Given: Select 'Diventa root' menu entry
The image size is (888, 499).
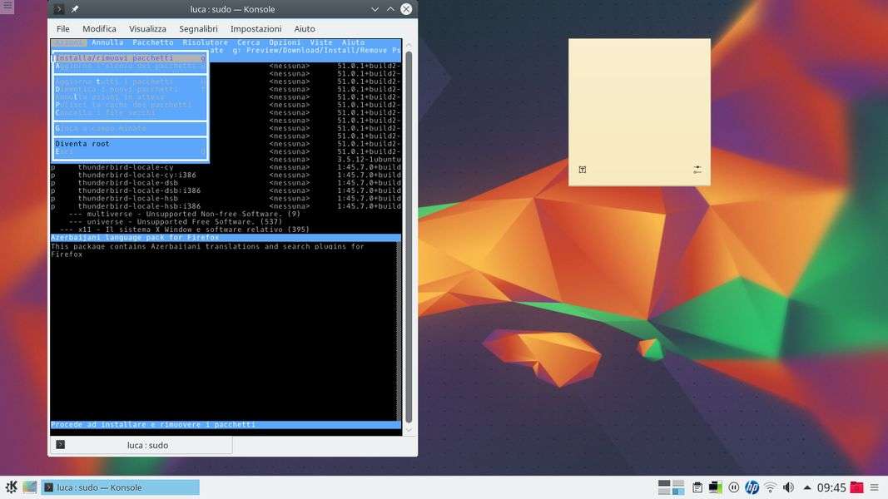Looking at the screenshot, I should coord(82,144).
